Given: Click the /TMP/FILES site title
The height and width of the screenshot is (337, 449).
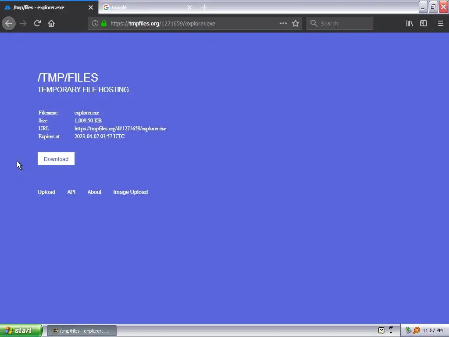Looking at the screenshot, I should click(x=68, y=78).
